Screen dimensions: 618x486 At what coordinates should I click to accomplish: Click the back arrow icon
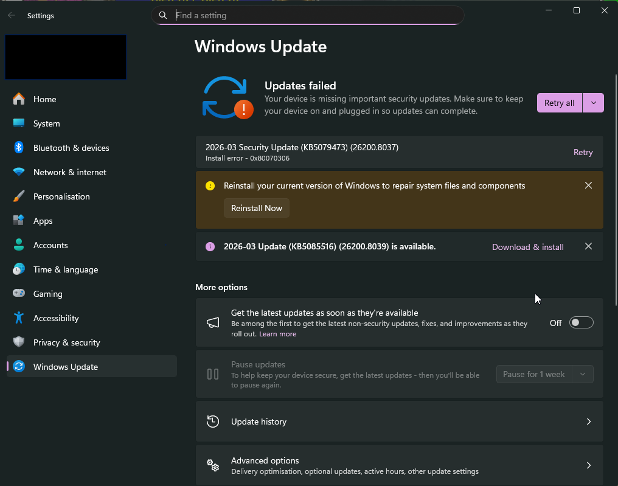(12, 15)
